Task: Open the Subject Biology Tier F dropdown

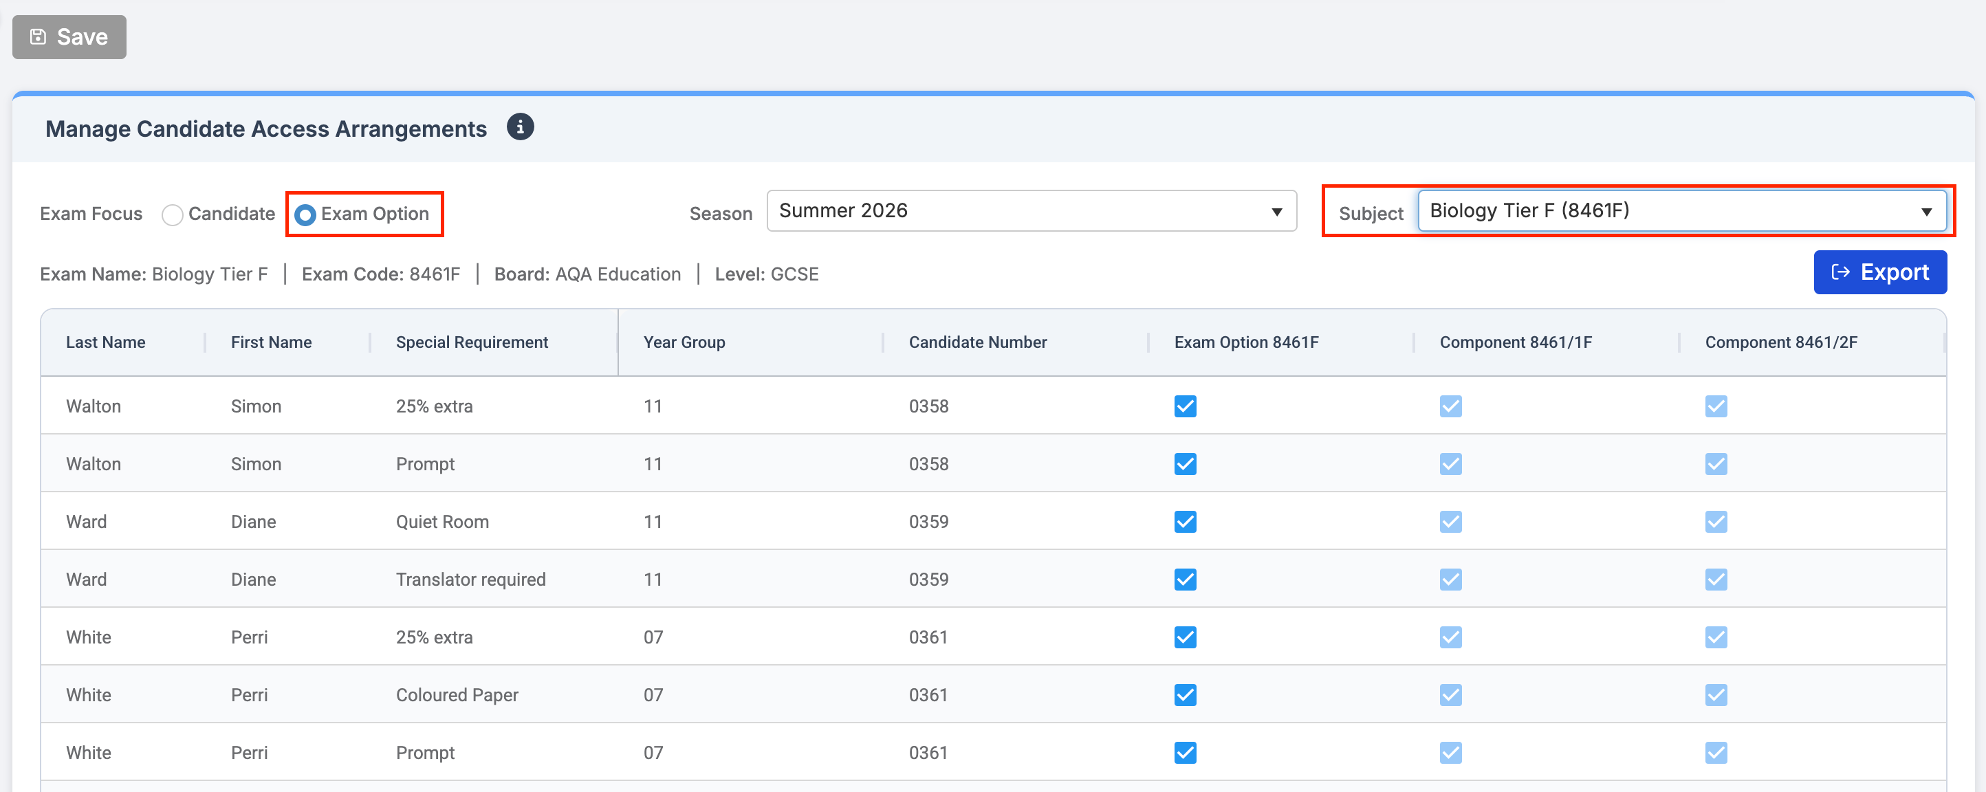Action: pos(1681,211)
